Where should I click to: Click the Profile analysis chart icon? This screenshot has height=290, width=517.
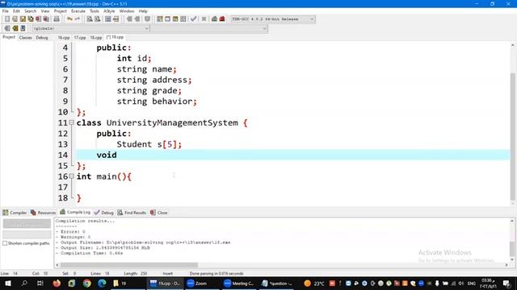click(214, 19)
